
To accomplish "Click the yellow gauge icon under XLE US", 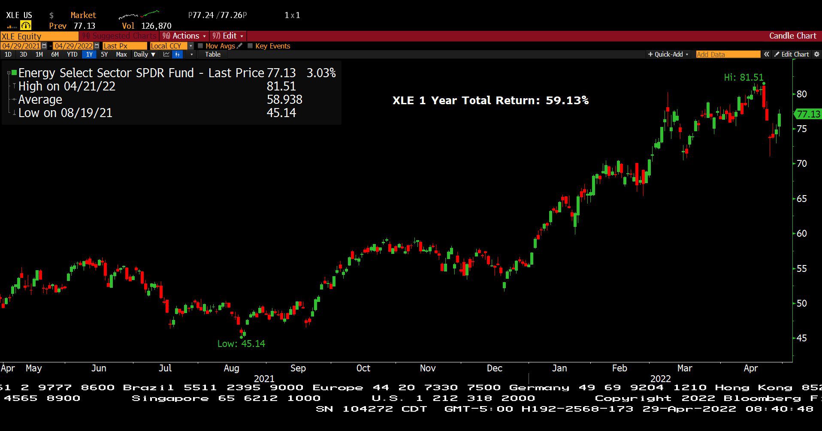I will point(26,26).
